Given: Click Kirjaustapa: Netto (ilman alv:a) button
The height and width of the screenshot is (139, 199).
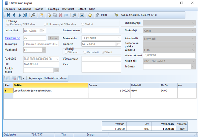Looking at the screenshot, I should coord(47,78).
